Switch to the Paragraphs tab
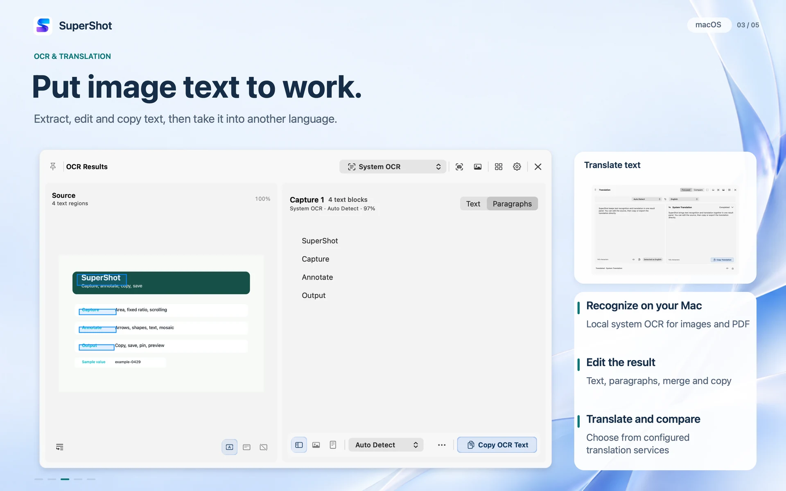Viewport: 786px width, 491px height. pos(512,204)
